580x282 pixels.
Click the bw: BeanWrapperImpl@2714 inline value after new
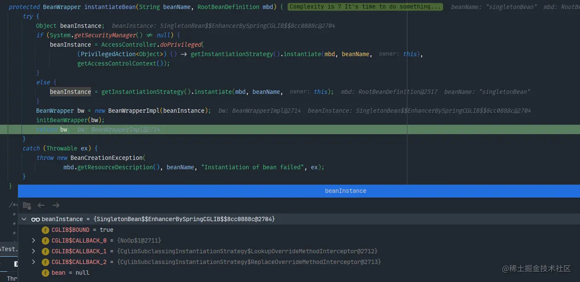(x=259, y=111)
